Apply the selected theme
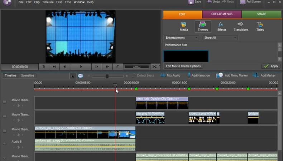 (x=271, y=66)
